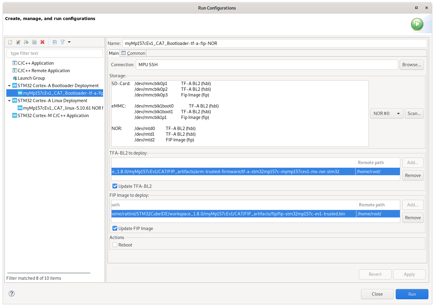This screenshot has width=435, height=307.
Task: Switch to the Common tab
Action: (133, 53)
